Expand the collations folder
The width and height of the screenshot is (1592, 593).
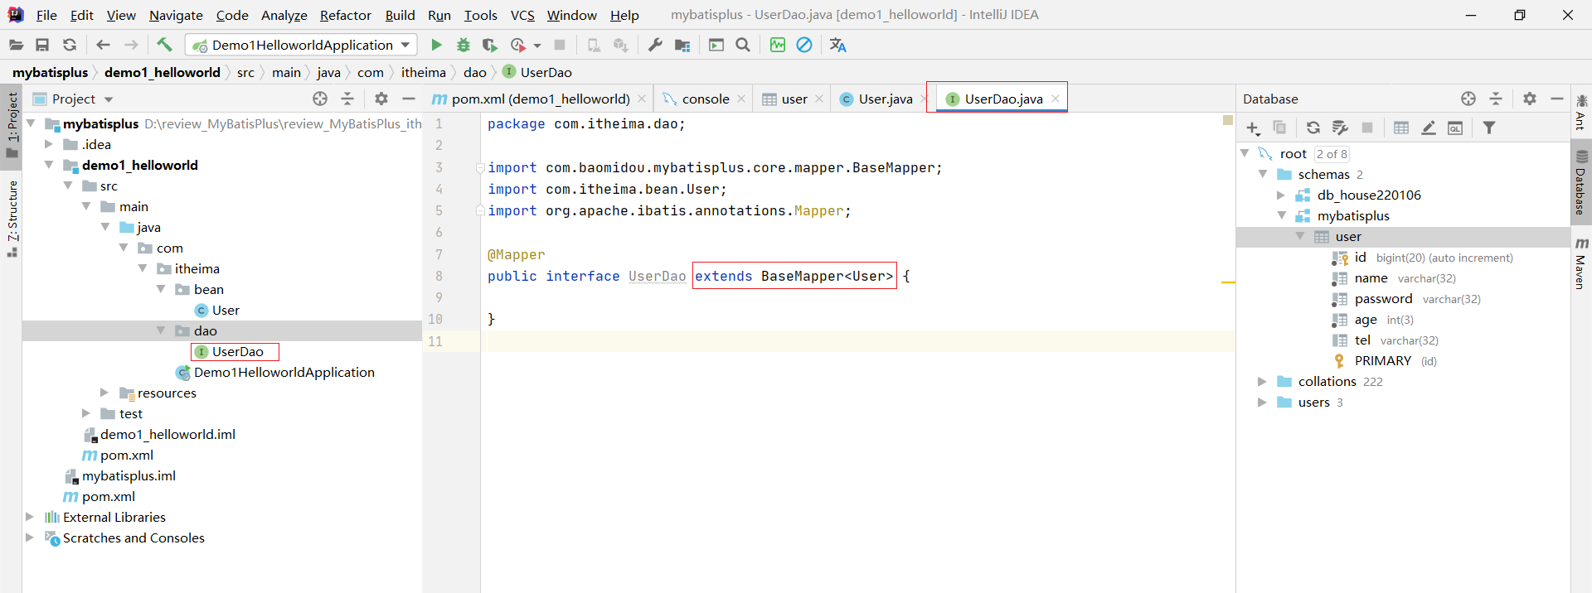click(x=1262, y=381)
